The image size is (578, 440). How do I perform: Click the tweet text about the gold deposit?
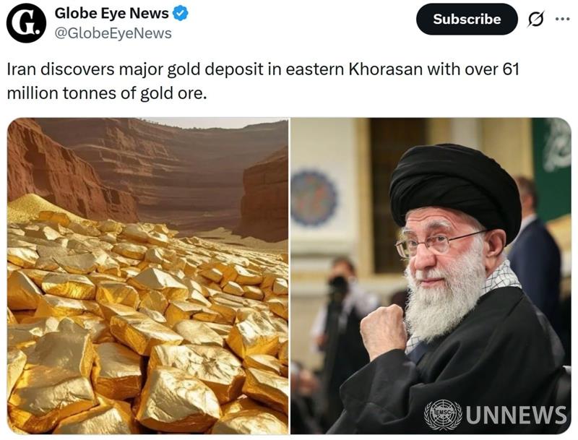point(263,81)
